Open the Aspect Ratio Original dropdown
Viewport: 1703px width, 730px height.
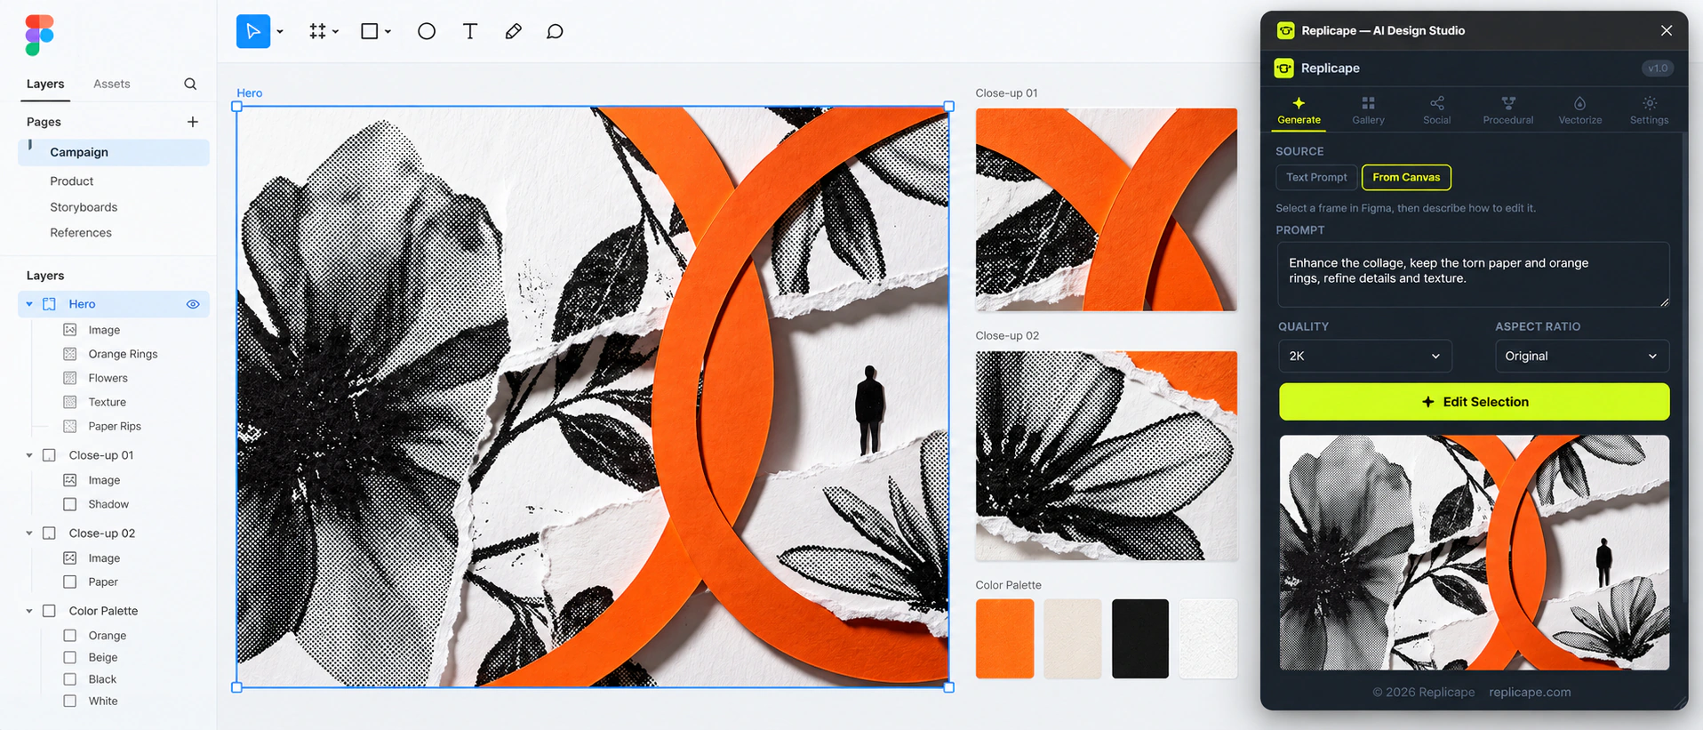(1582, 356)
